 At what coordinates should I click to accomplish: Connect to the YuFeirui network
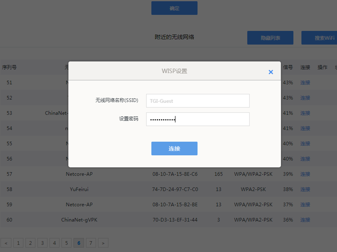[x=305, y=189]
